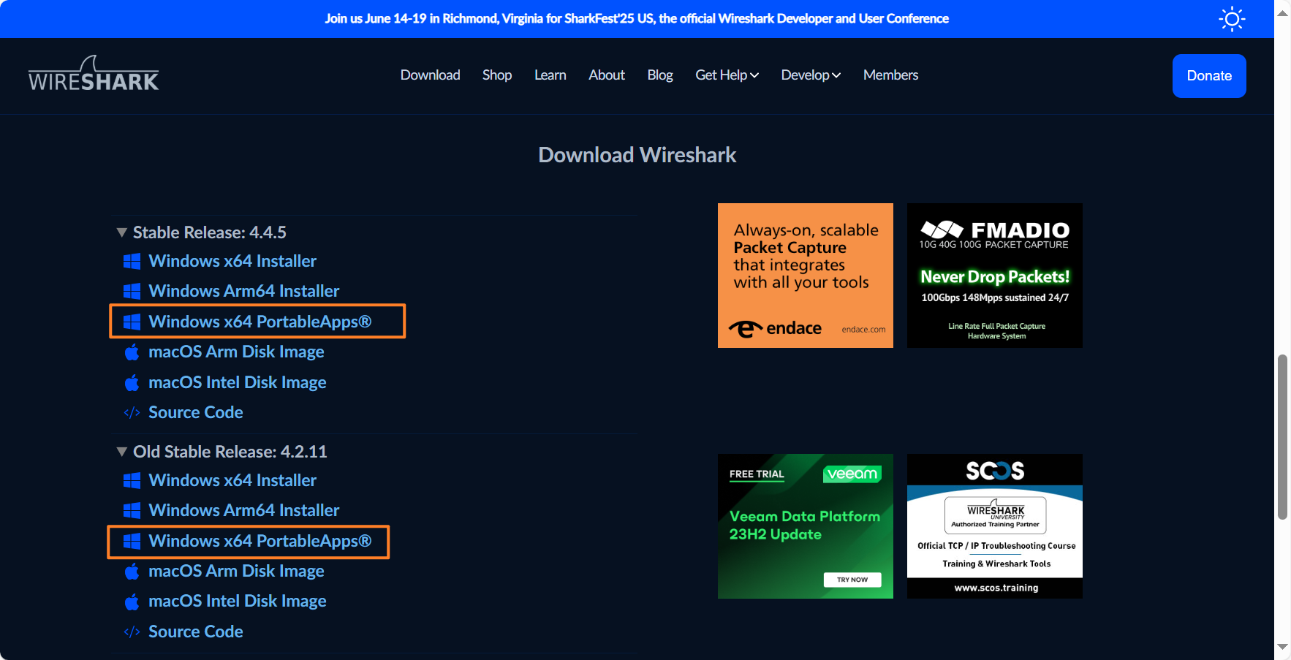
Task: Click the page's vertical scrollbar thumb
Action: [x=1282, y=437]
